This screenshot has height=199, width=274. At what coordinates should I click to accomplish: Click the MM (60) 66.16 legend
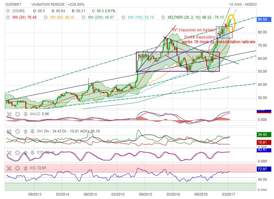[62, 17]
